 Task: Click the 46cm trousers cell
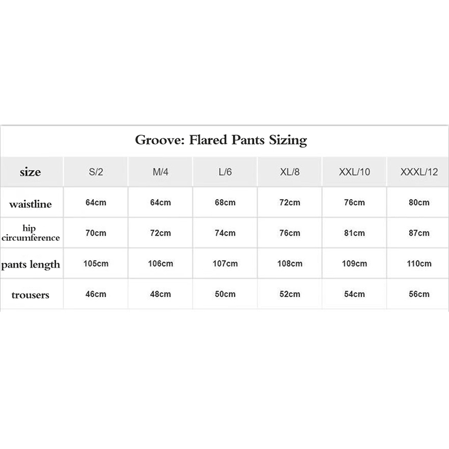96,294
